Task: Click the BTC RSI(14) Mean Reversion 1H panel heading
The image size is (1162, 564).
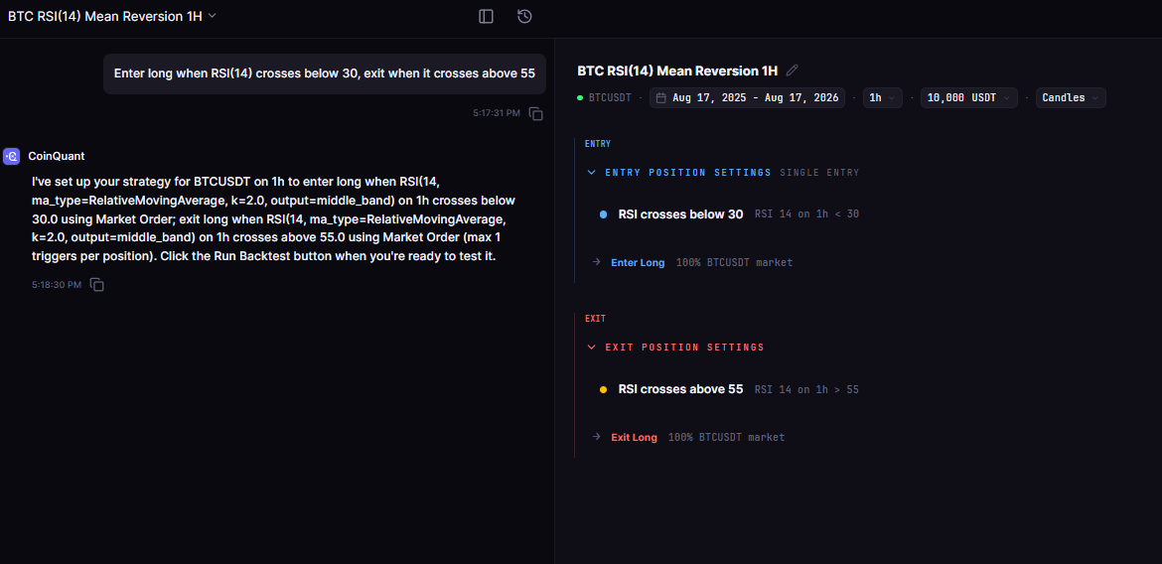Action: tap(677, 71)
